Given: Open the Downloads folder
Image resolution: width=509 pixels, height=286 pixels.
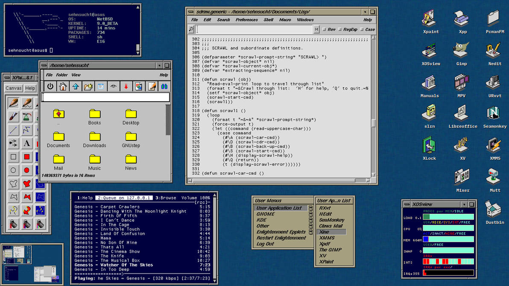Looking at the screenshot, I should (94, 140).
